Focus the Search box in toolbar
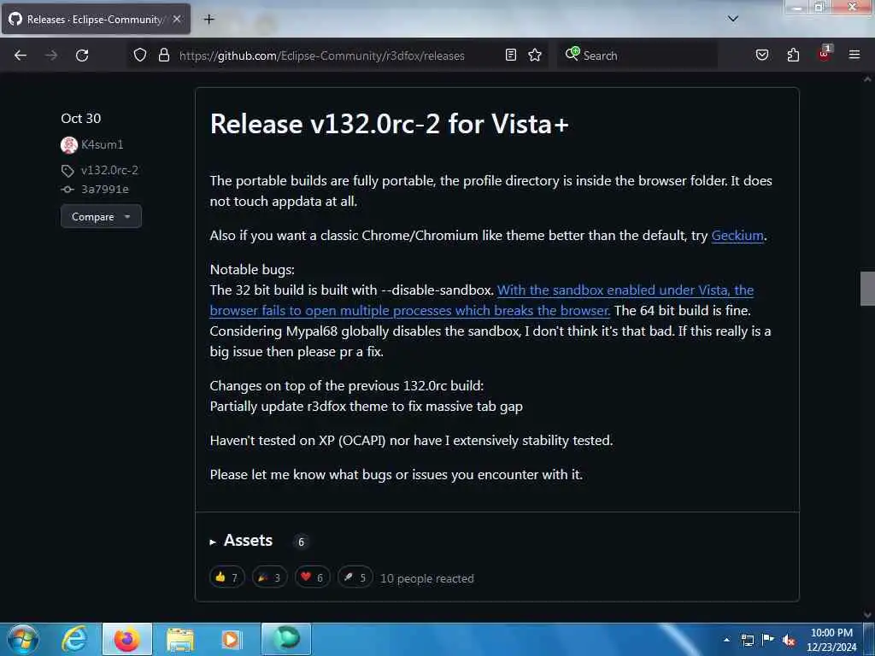 coord(637,56)
